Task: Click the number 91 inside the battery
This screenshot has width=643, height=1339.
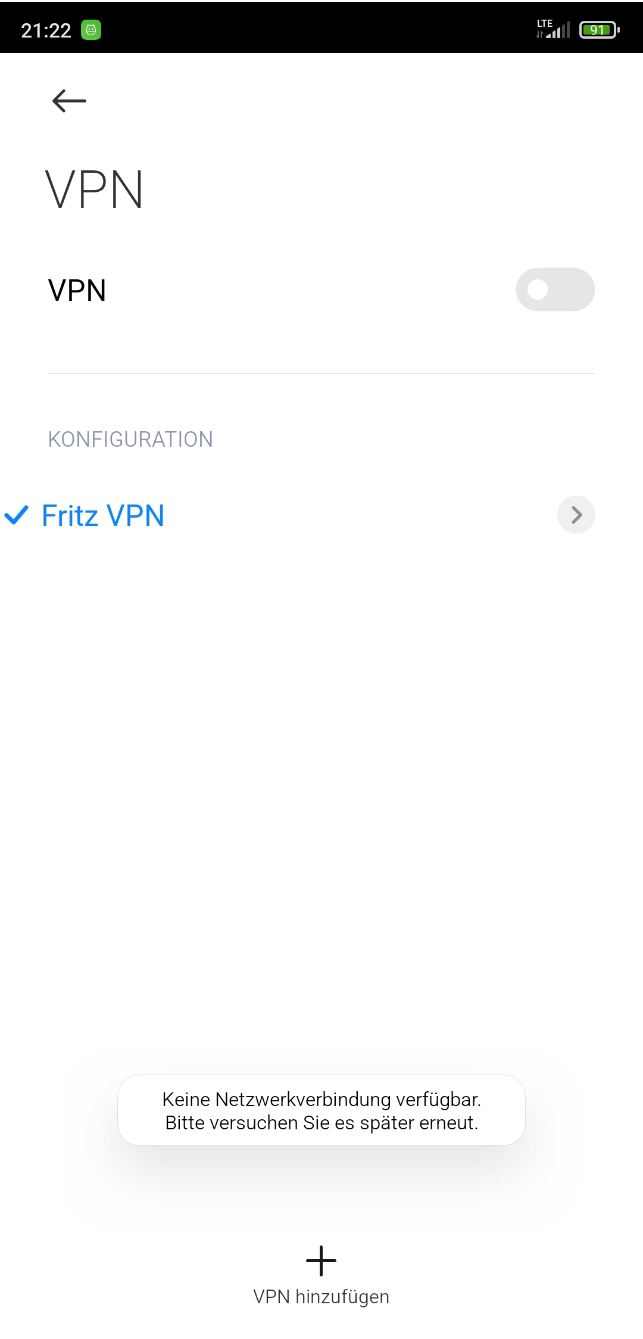Action: click(x=597, y=30)
